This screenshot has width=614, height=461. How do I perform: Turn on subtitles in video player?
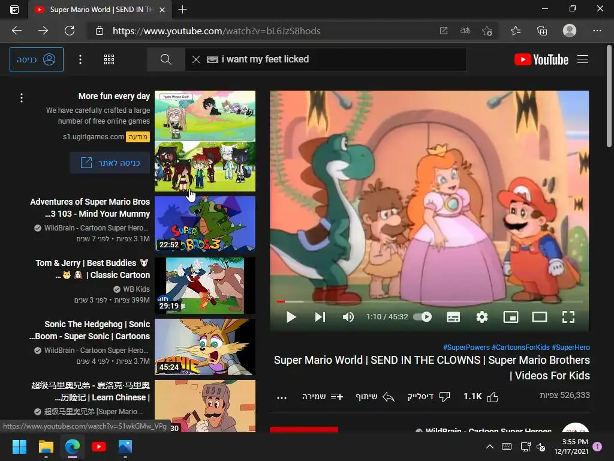click(453, 317)
